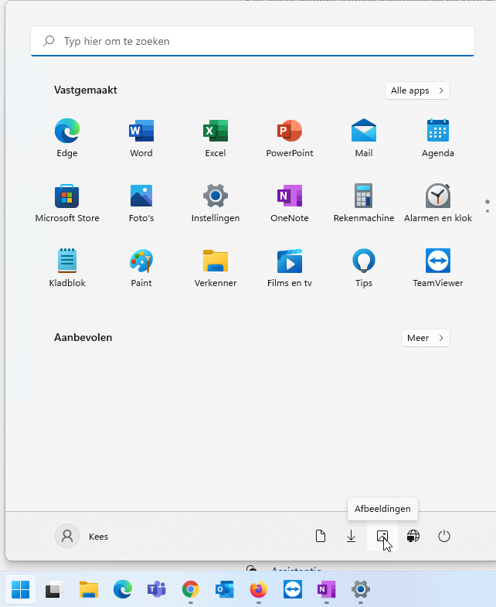
Task: Open the Edge app in pinned apps
Action: click(67, 138)
